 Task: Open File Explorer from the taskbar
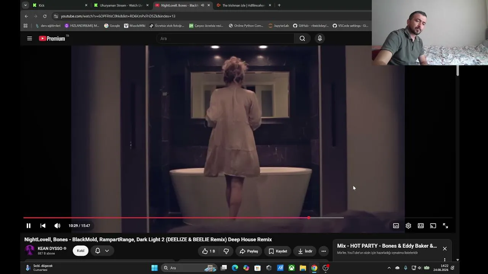click(x=303, y=268)
